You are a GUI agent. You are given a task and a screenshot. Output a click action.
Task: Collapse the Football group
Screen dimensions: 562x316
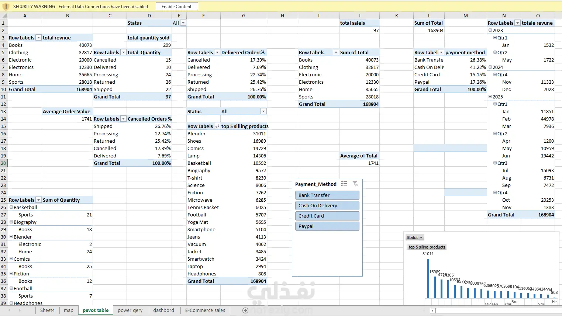11,288
